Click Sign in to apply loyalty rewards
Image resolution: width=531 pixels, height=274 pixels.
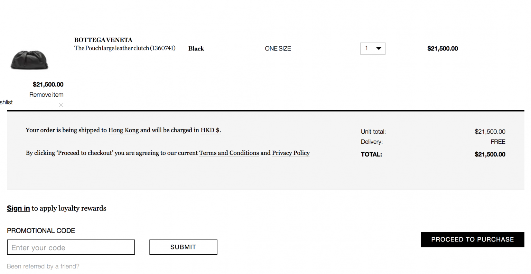(x=18, y=208)
